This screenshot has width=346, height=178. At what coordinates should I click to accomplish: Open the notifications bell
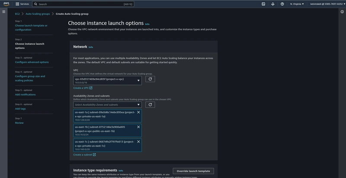pyautogui.click(x=273, y=4)
